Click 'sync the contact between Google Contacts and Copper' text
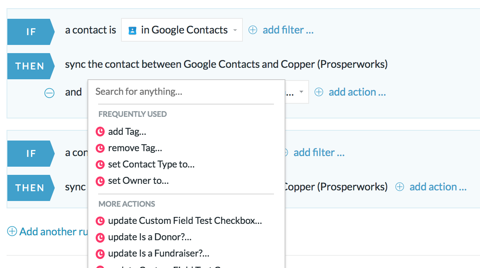The image size is (480, 268). click(x=226, y=64)
